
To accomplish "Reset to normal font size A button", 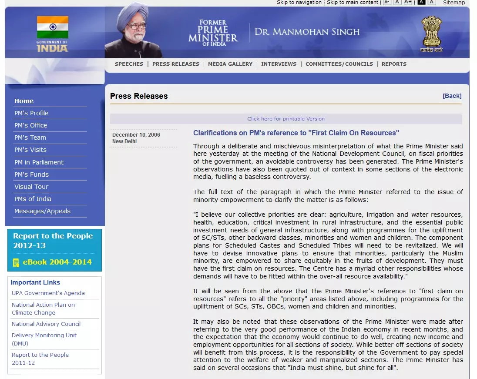I will click(x=397, y=2).
